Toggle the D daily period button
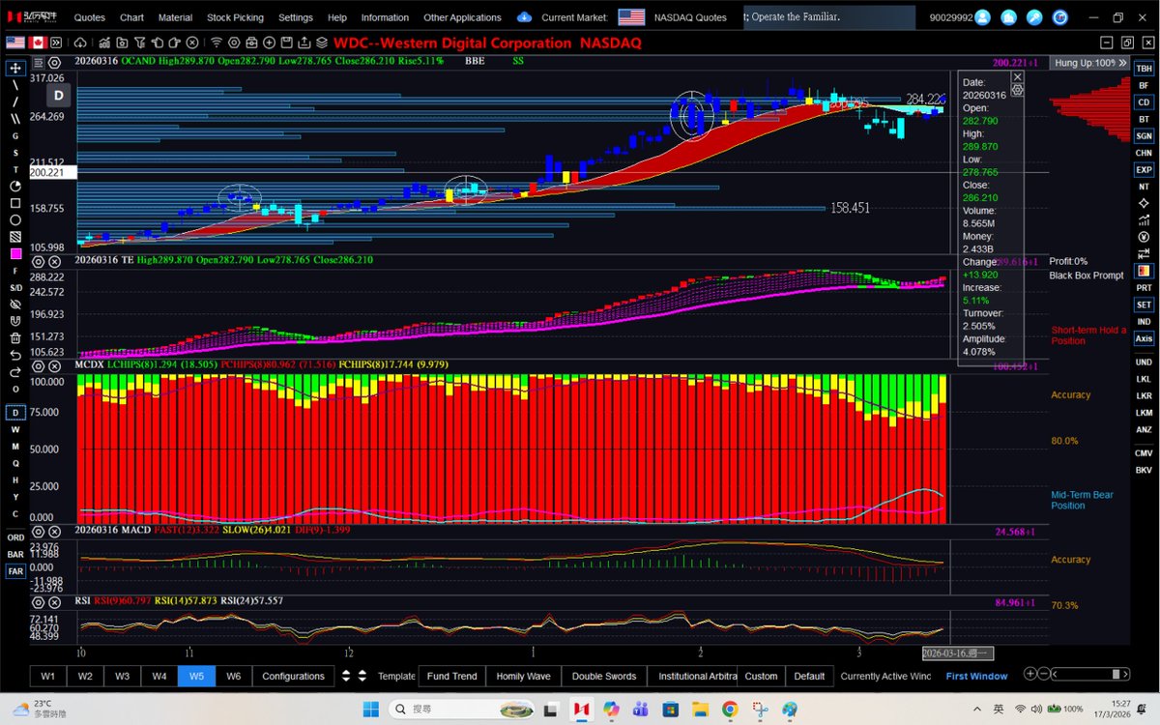 [x=15, y=413]
